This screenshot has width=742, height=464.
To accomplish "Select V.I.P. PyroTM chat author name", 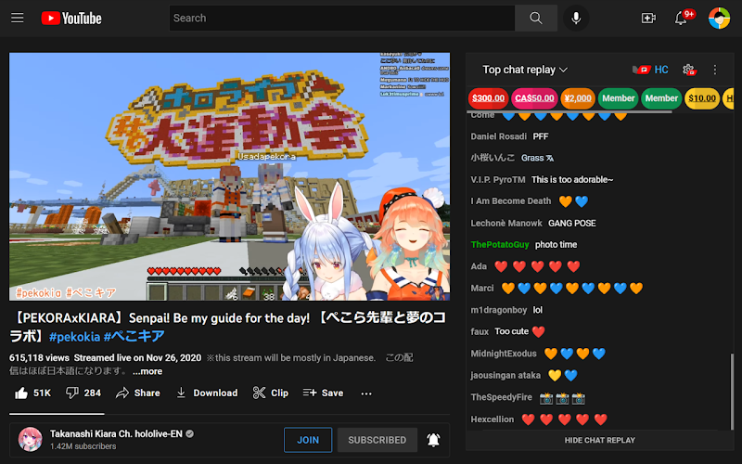I will tap(498, 179).
